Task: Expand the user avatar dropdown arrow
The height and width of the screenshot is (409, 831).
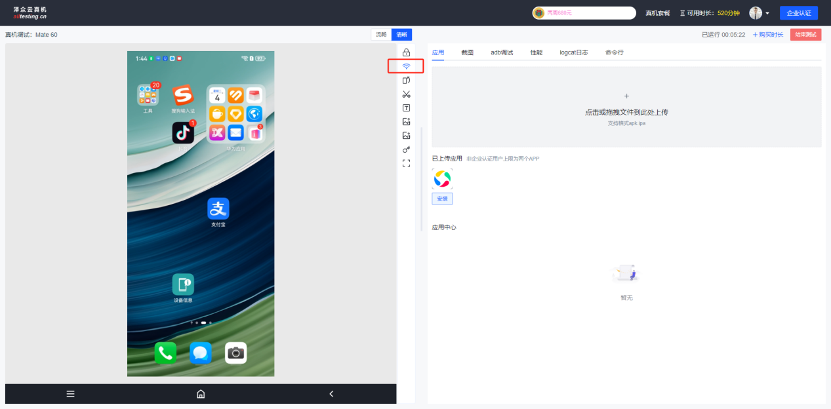Action: [767, 13]
